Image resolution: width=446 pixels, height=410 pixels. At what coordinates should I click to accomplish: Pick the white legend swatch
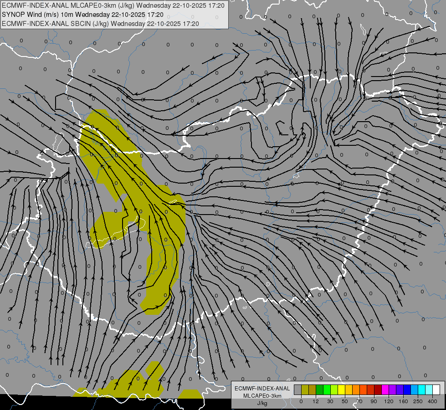[x=436, y=389]
